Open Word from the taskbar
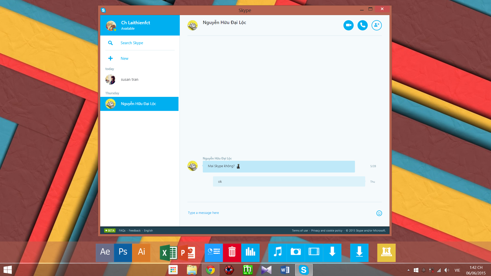 pyautogui.click(x=285, y=270)
